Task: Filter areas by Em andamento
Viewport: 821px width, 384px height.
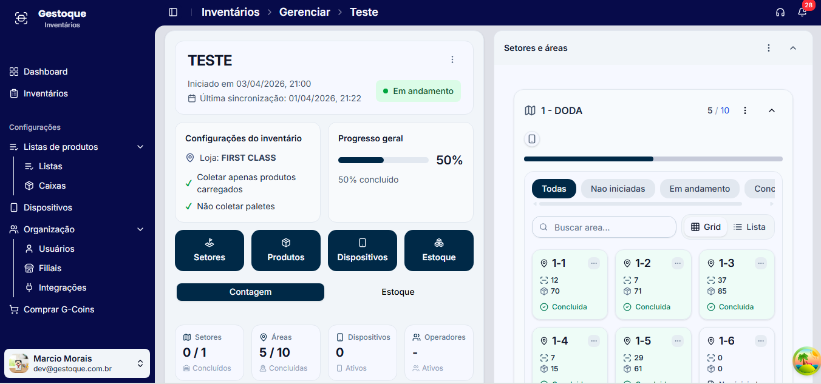Action: click(700, 189)
